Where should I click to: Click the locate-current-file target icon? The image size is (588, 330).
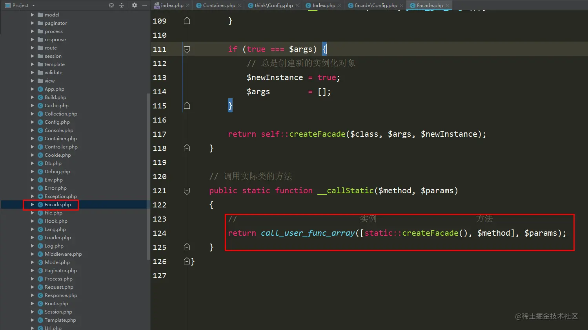(111, 5)
